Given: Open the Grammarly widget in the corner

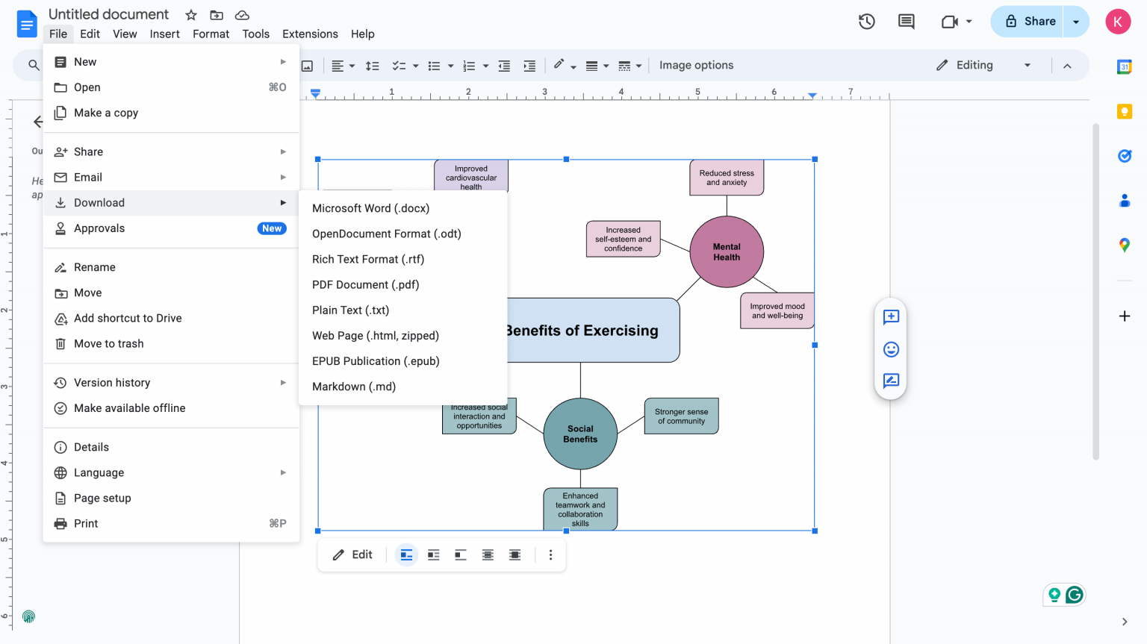Looking at the screenshot, I should [x=1074, y=595].
